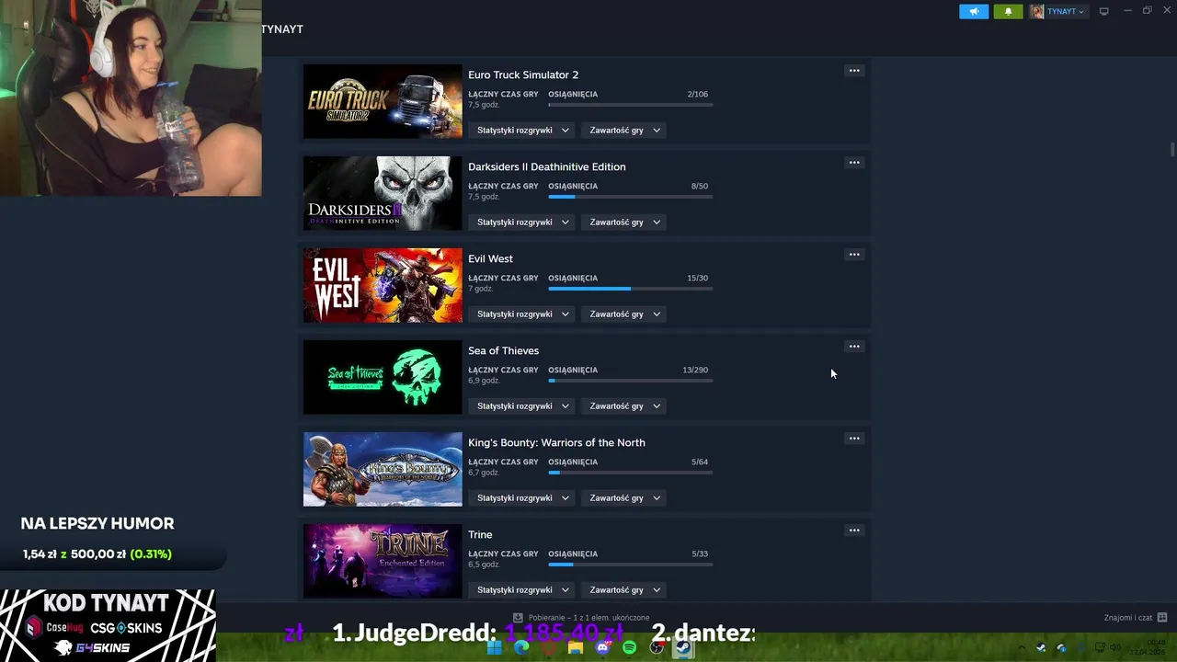Open Discord from the taskbar
Viewport: 1177px width, 662px height.
[602, 647]
